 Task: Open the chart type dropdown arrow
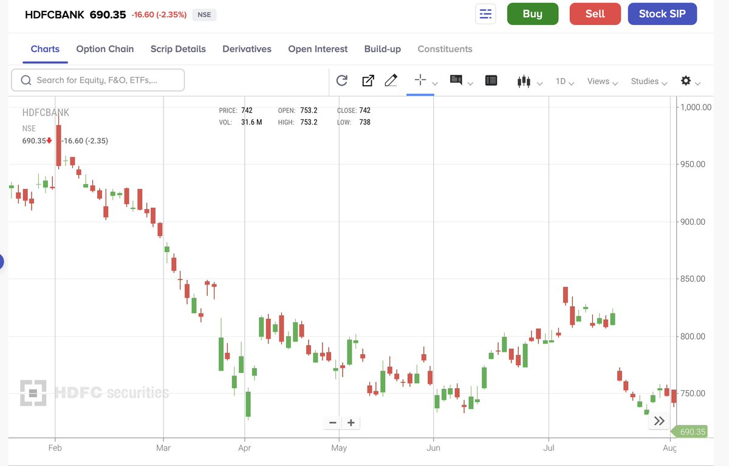[x=540, y=84]
